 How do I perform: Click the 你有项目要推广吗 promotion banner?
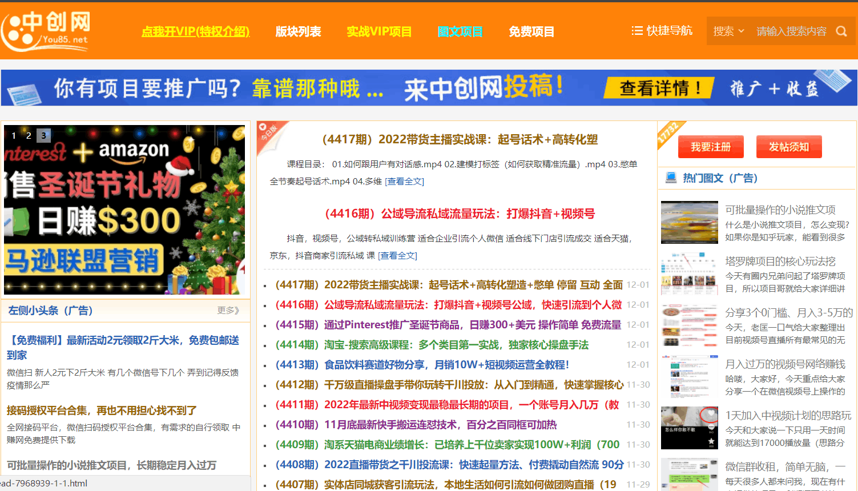(x=429, y=87)
